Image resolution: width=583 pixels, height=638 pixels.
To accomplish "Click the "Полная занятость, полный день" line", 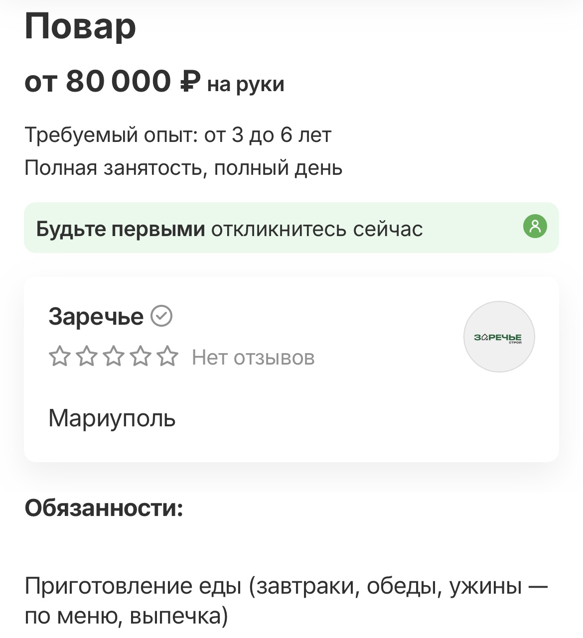I will click(x=183, y=168).
